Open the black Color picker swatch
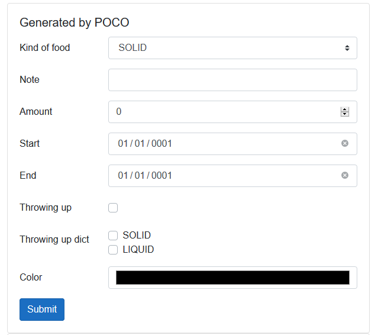 (232, 278)
